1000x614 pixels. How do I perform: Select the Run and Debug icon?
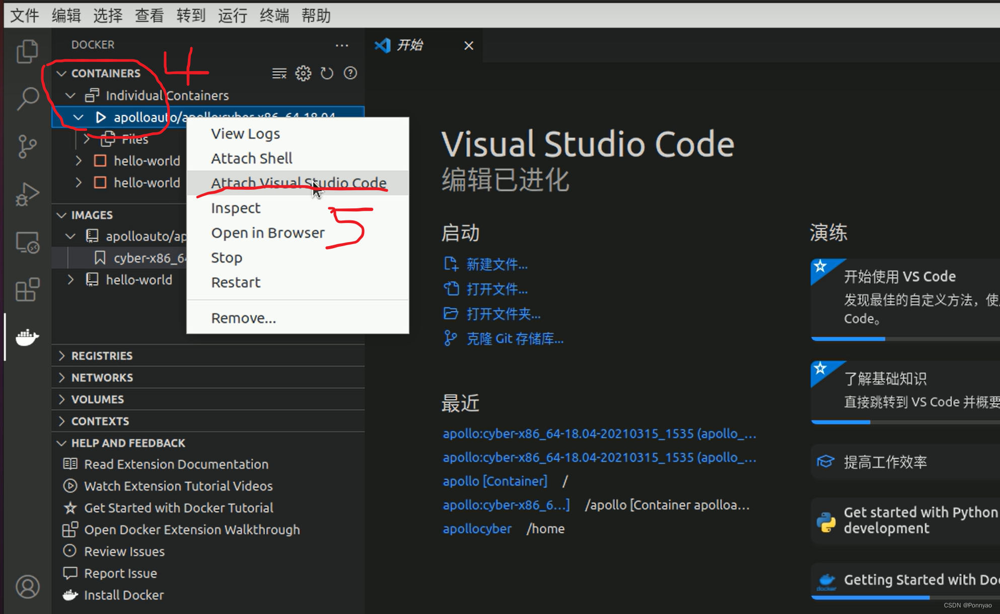click(x=27, y=194)
